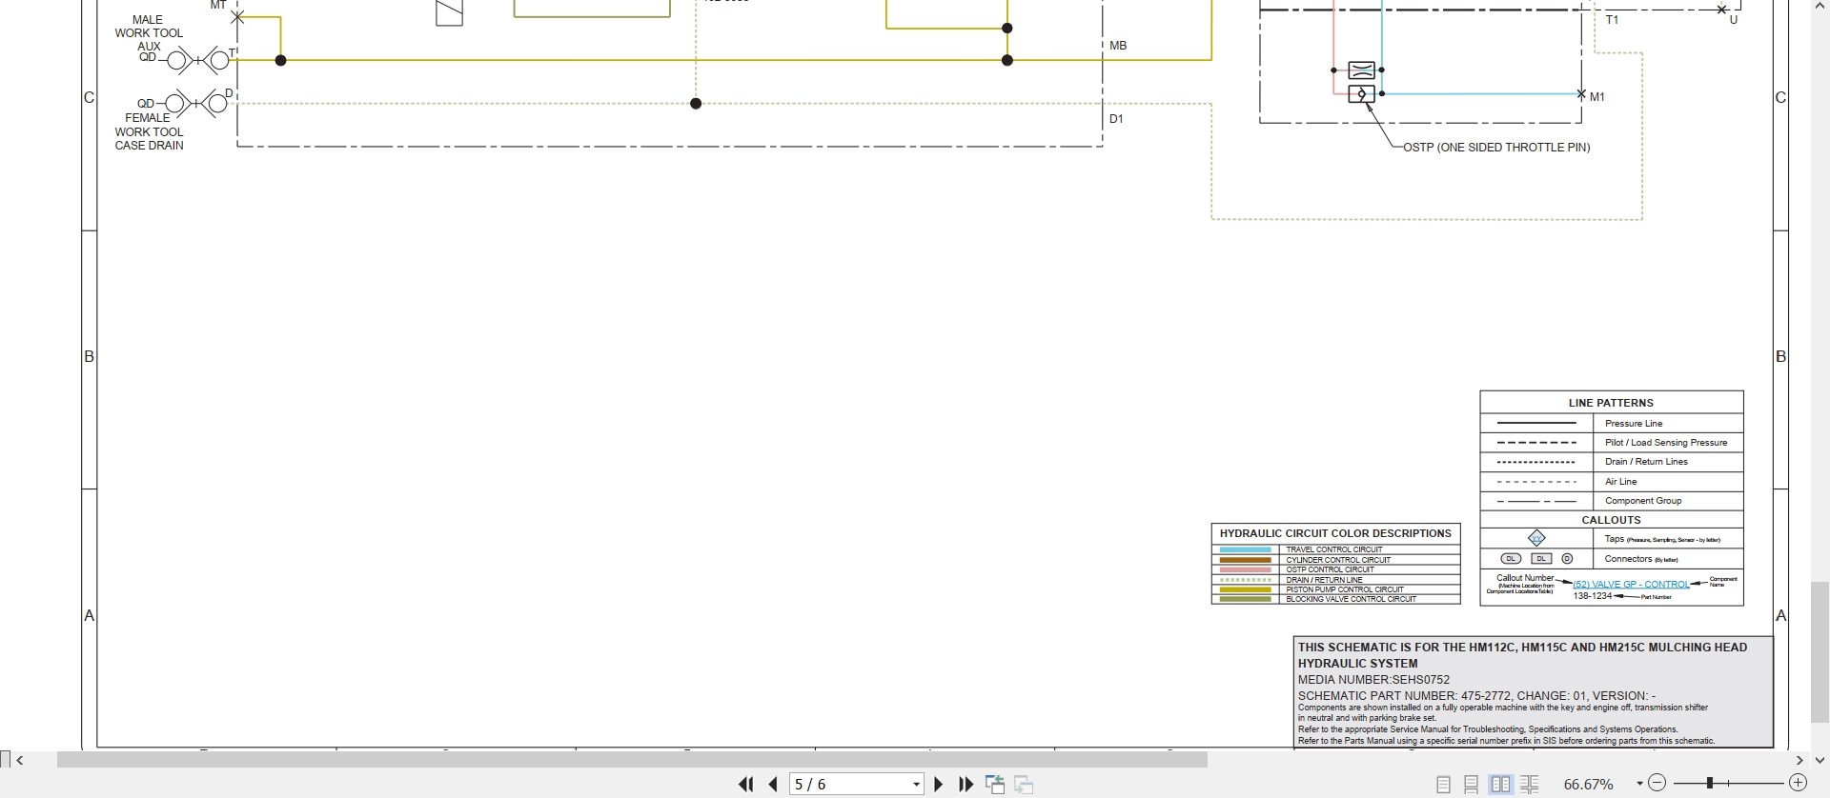Image resolution: width=1830 pixels, height=798 pixels.
Task: Click the OSTP (ONE SIDED THROTTLE PIN) label
Action: pos(1496,148)
